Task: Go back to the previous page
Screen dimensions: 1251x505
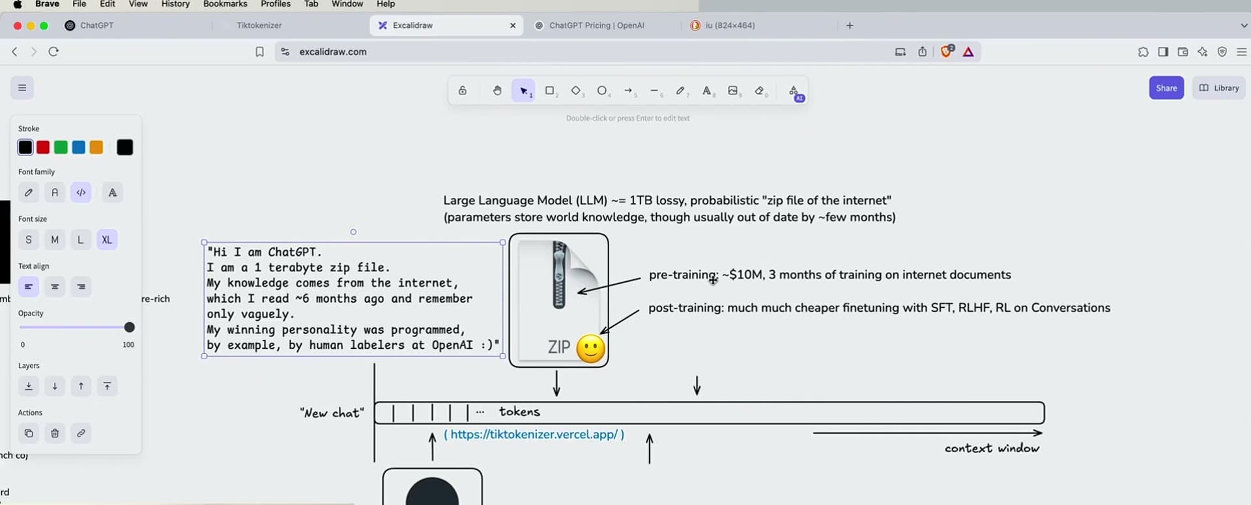Action: (14, 51)
